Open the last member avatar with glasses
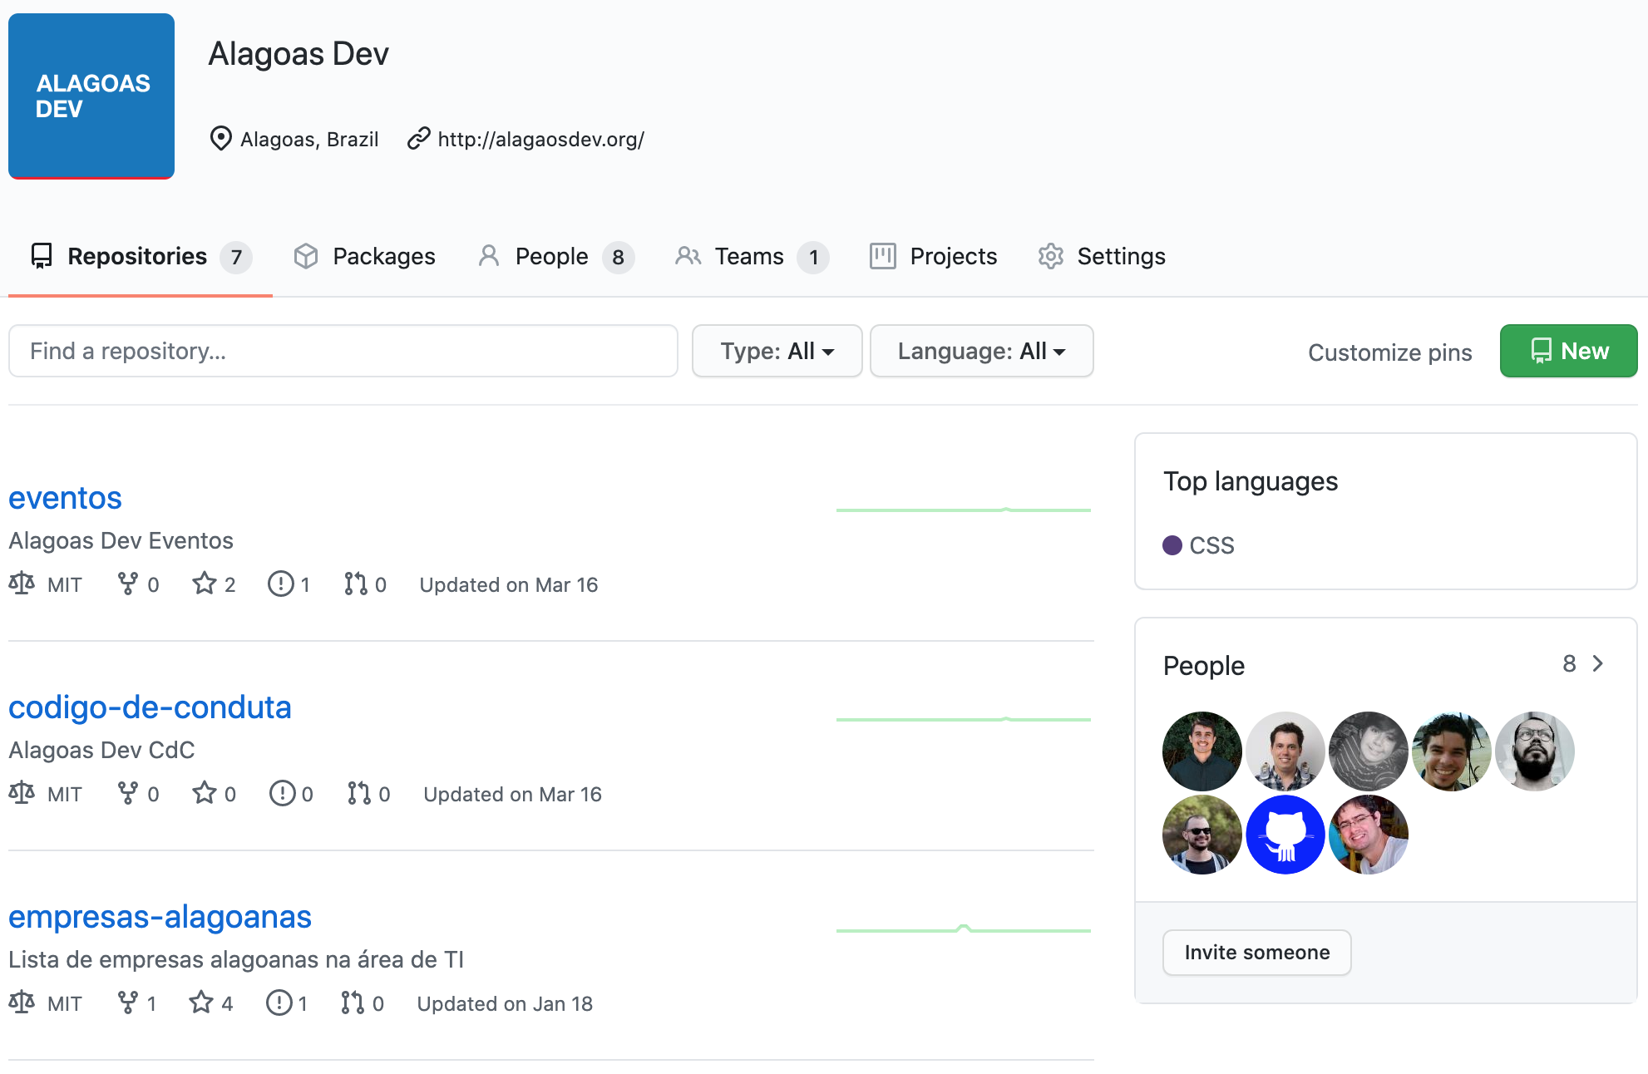Viewport: 1648px width, 1074px height. 1369,835
